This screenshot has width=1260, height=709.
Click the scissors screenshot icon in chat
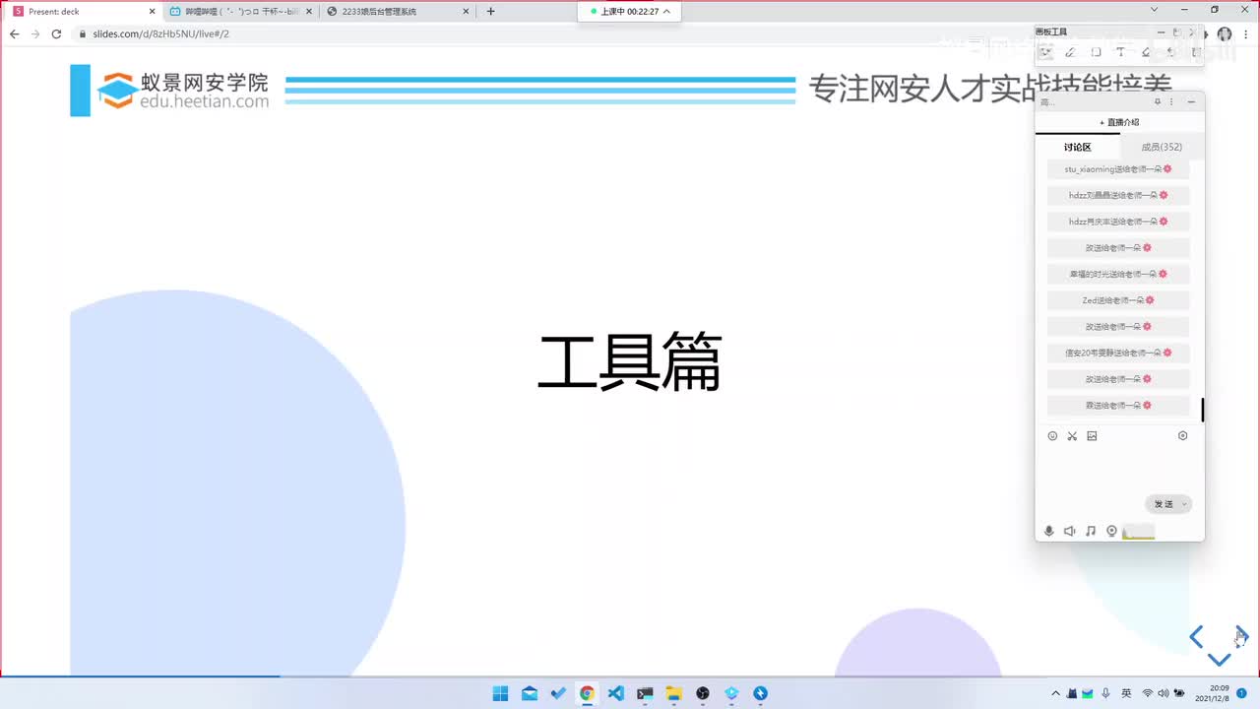tap(1072, 436)
